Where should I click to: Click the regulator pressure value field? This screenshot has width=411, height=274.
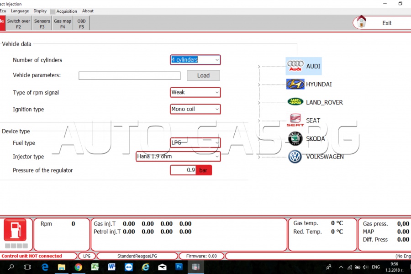pos(184,170)
